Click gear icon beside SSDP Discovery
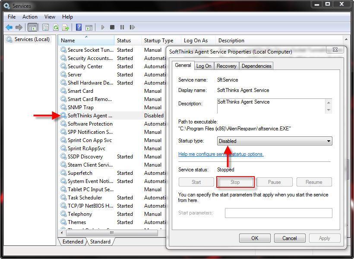Screen dimensions: 354x259 pyautogui.click(x=63, y=156)
